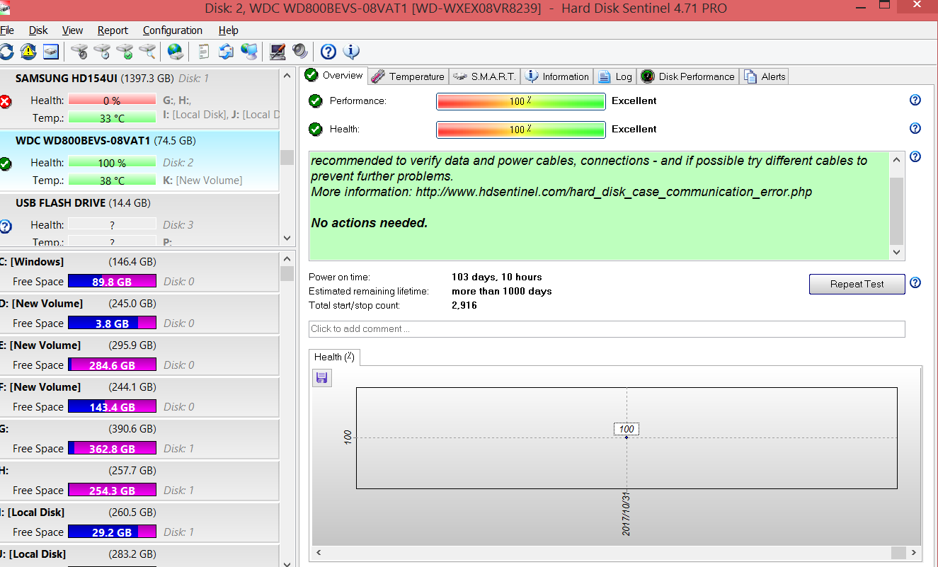Open the View menu
The image size is (938, 567).
[x=72, y=30]
